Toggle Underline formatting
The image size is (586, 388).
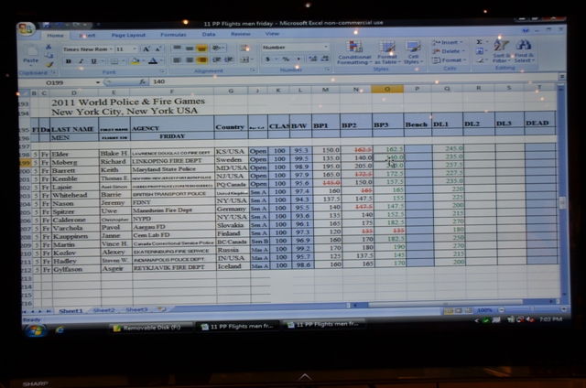(93, 61)
